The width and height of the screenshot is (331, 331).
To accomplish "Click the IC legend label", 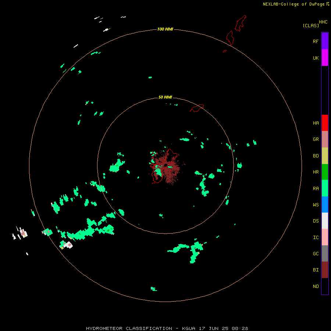I will click(x=316, y=238).
